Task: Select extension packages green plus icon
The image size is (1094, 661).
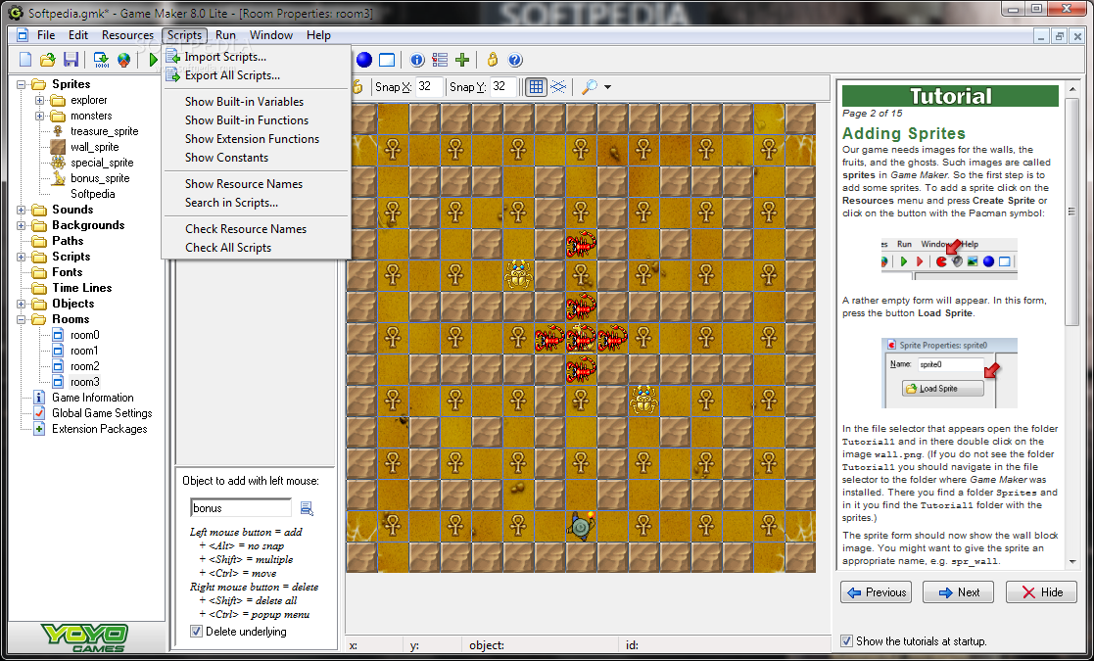Action: tap(462, 60)
